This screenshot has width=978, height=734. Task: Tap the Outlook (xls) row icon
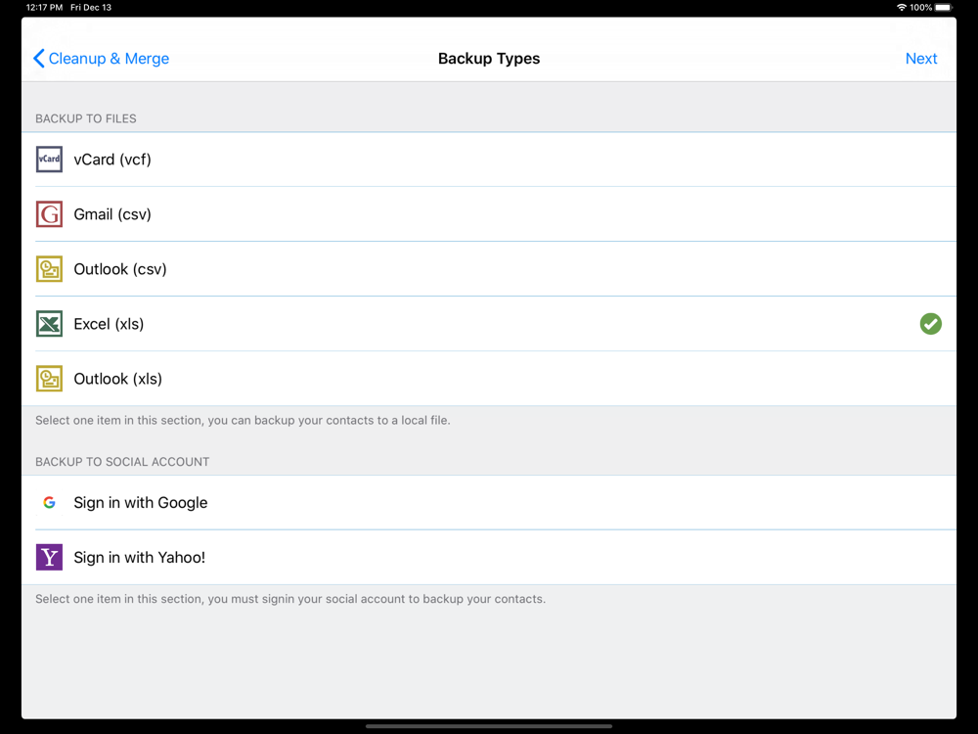pyautogui.click(x=49, y=379)
